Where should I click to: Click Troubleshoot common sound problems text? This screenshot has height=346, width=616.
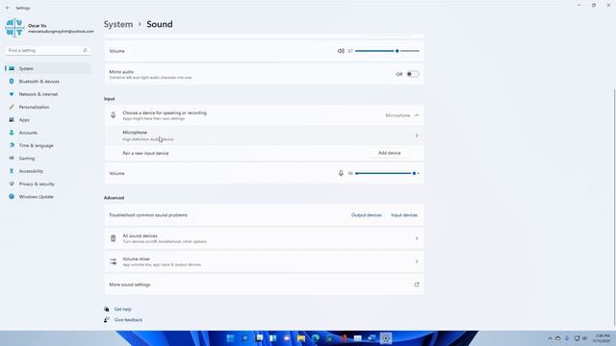[148, 215]
